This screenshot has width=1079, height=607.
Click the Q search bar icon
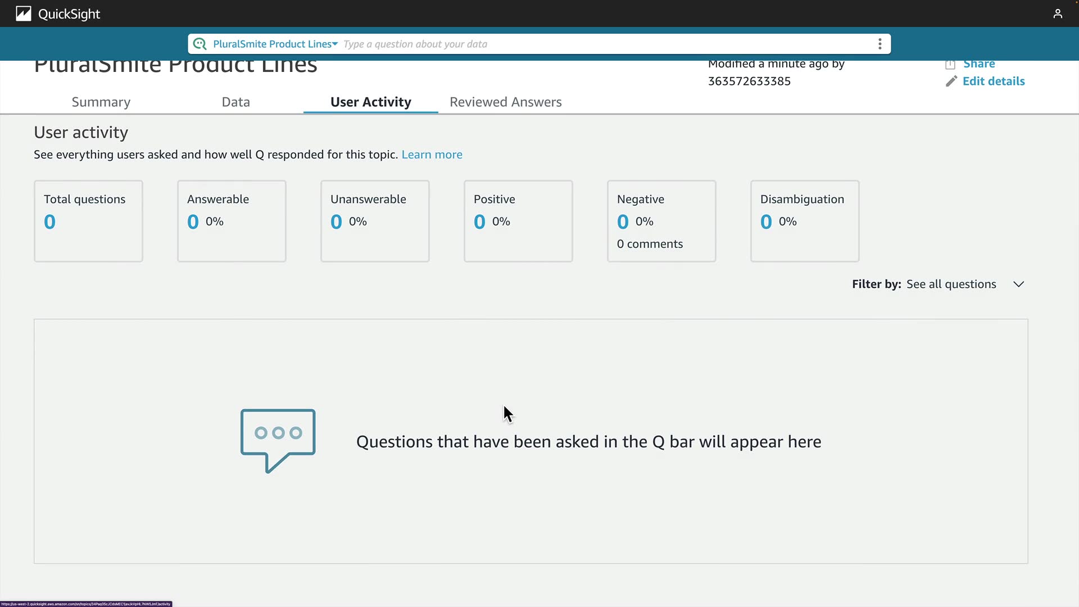(x=200, y=44)
